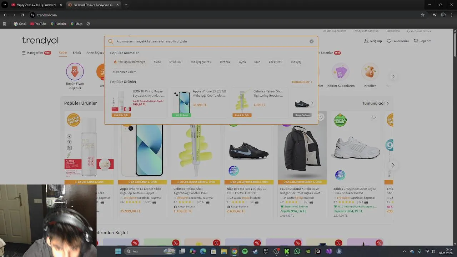Screen dimensions: 457x257
Task: Advance the category circles carousel arrow
Action: tap(393, 76)
